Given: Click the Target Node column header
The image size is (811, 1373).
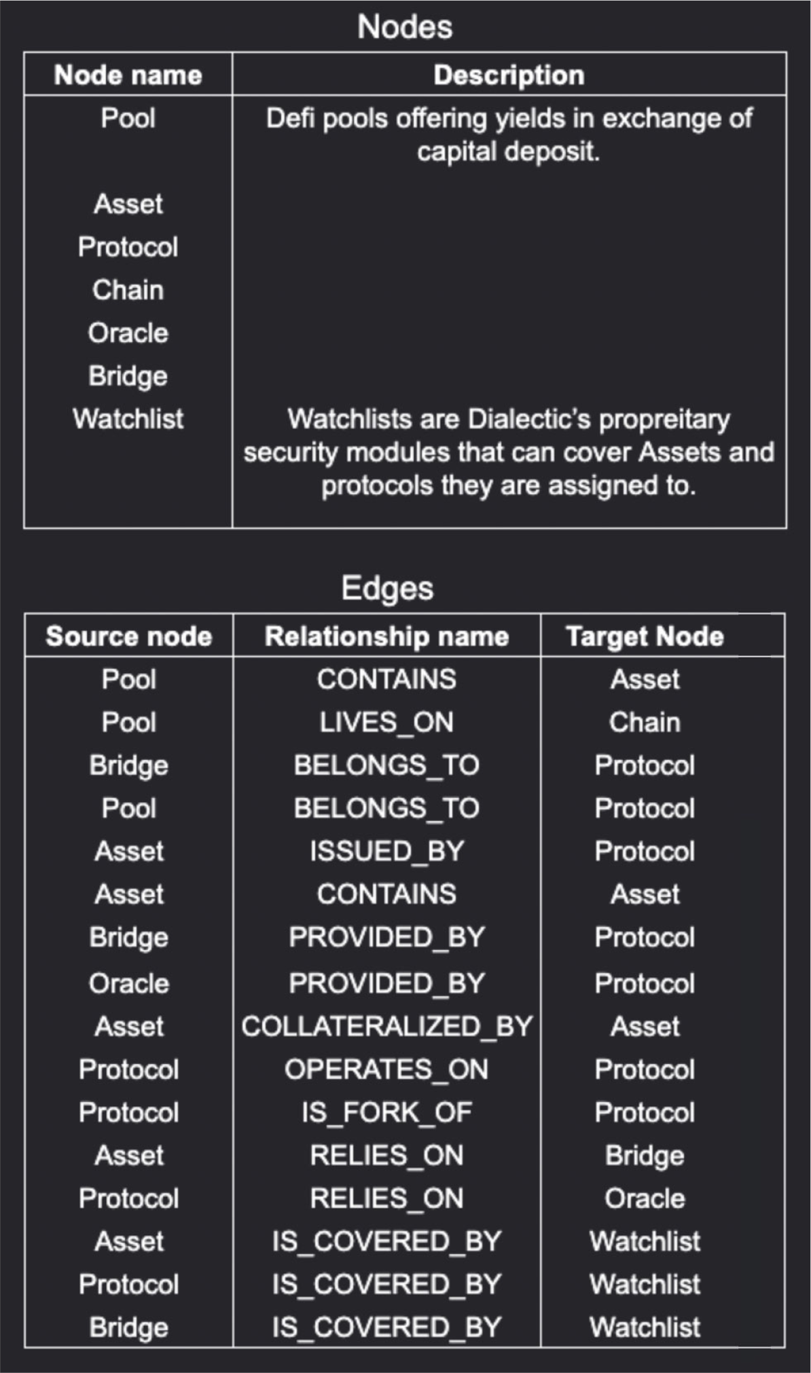Looking at the screenshot, I should pyautogui.click(x=645, y=636).
